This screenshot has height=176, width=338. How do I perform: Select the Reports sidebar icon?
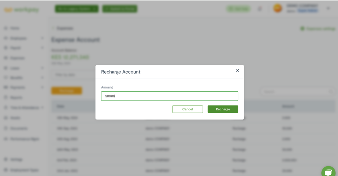tap(6, 97)
